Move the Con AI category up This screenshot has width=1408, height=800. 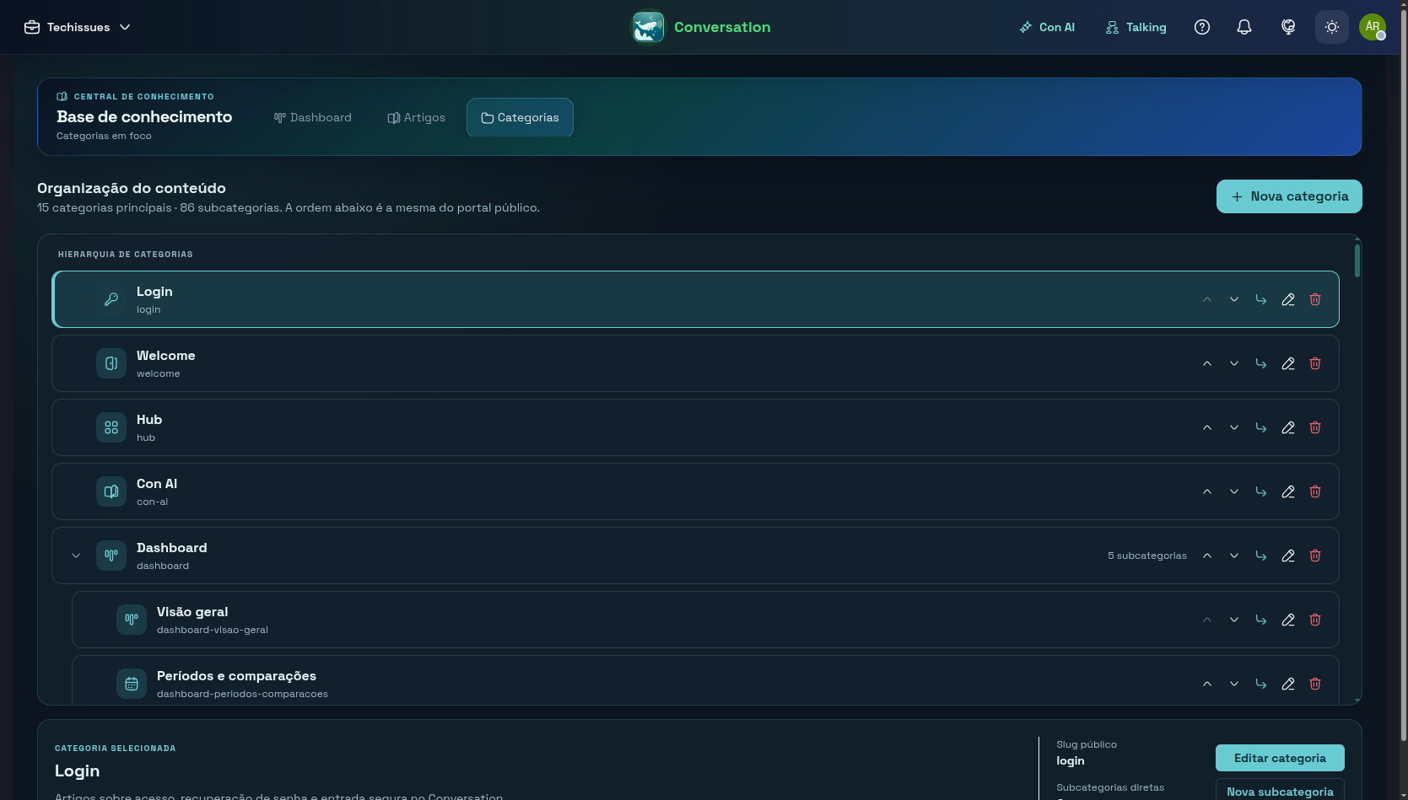point(1207,491)
